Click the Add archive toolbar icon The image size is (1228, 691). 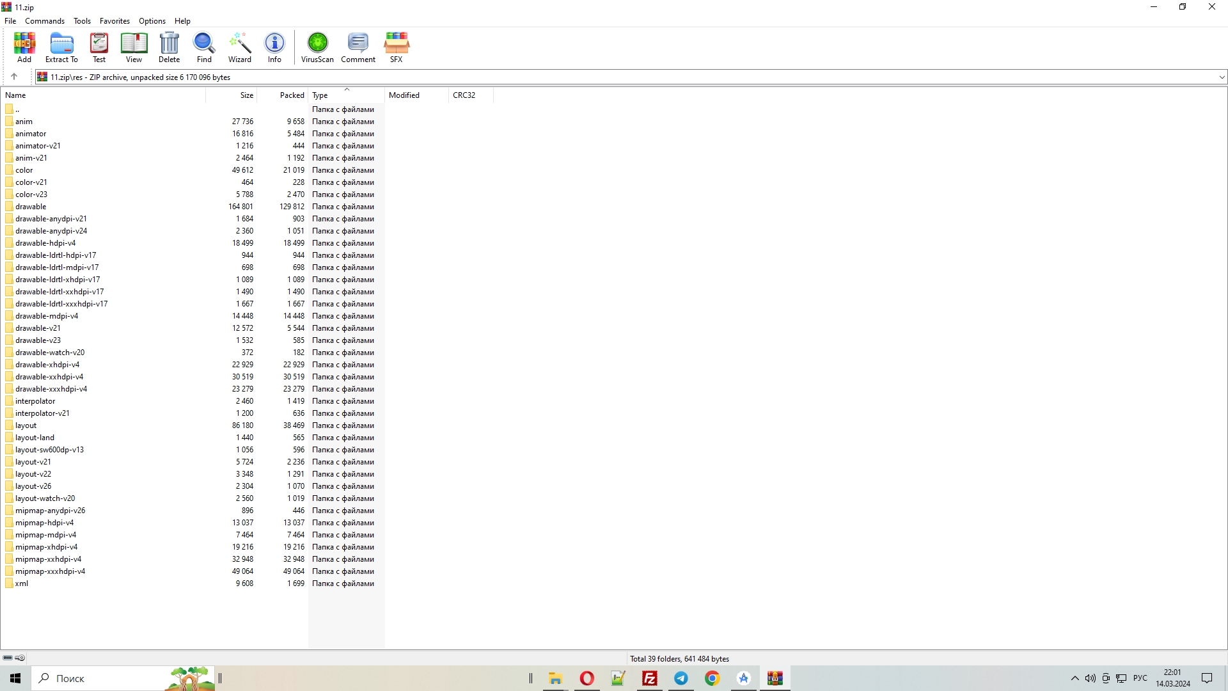pyautogui.click(x=24, y=44)
